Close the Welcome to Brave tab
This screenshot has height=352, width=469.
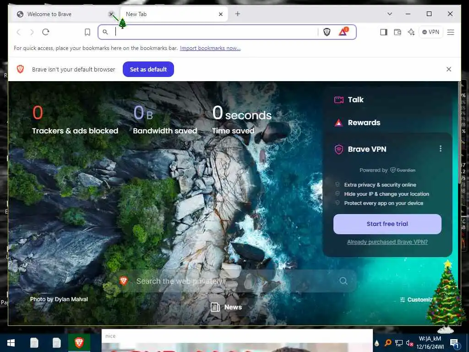[x=111, y=14]
